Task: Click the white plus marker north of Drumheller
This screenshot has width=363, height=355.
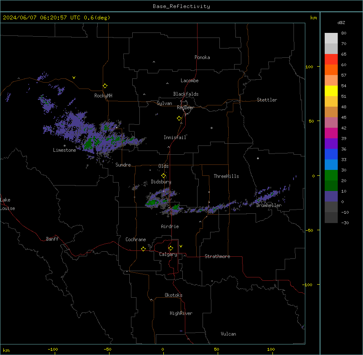Action: coord(258,158)
